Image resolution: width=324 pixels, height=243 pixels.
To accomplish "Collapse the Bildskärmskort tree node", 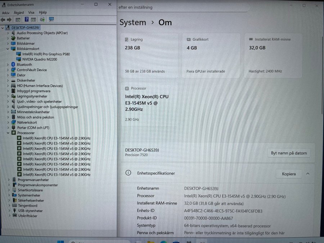I will [8, 49].
